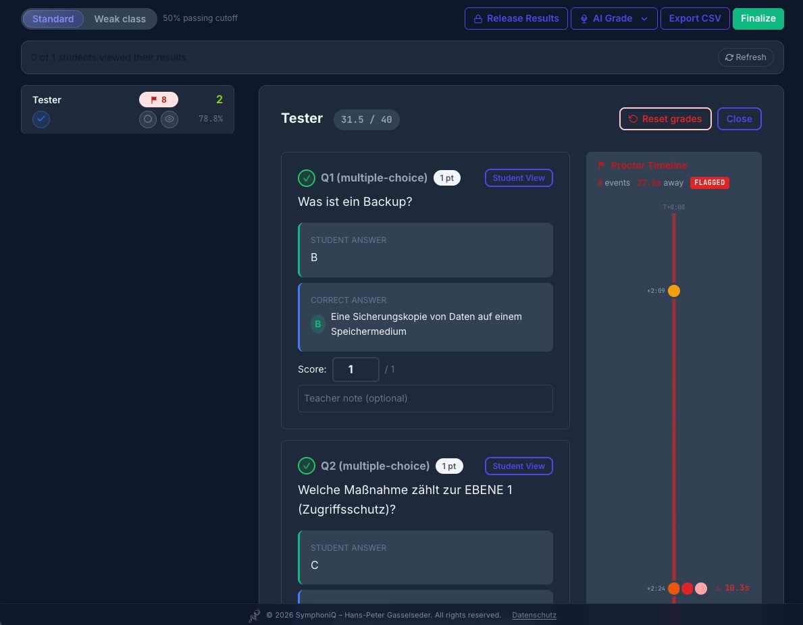This screenshot has height=625, width=803.
Task: Click the green check icon for Q2
Action: click(x=306, y=466)
